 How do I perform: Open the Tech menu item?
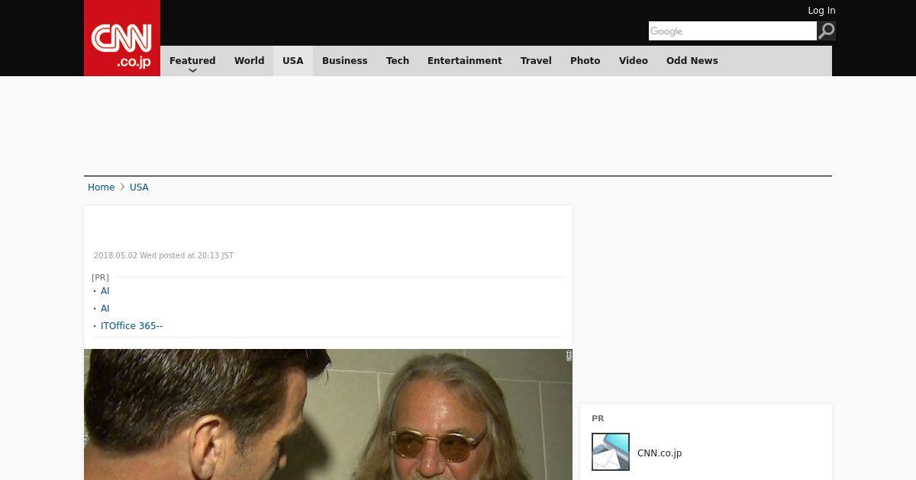coord(398,61)
